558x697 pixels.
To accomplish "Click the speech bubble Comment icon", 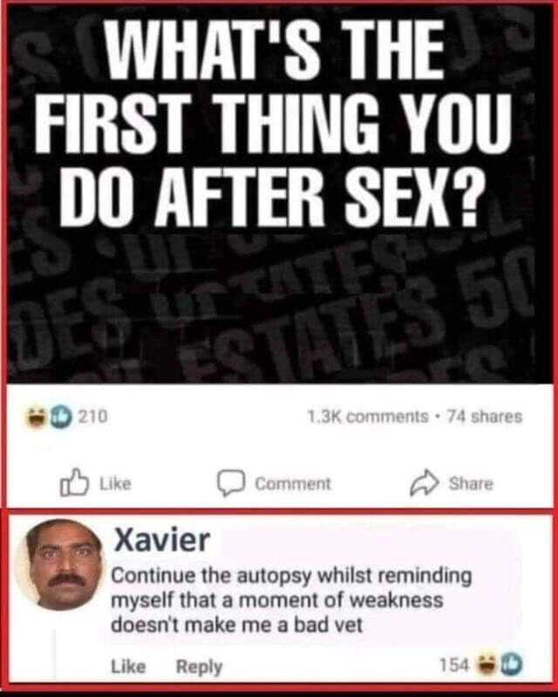I will [x=231, y=484].
